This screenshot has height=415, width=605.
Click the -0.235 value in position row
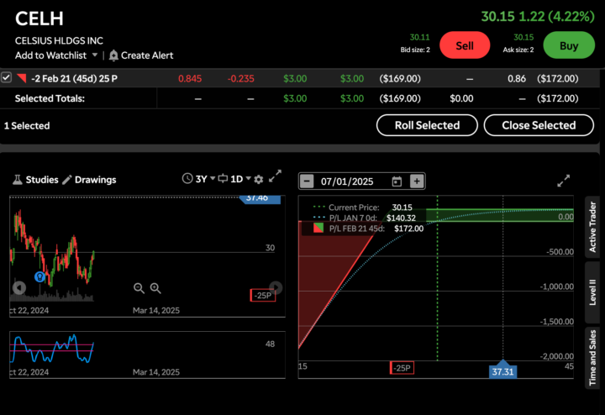click(x=241, y=79)
